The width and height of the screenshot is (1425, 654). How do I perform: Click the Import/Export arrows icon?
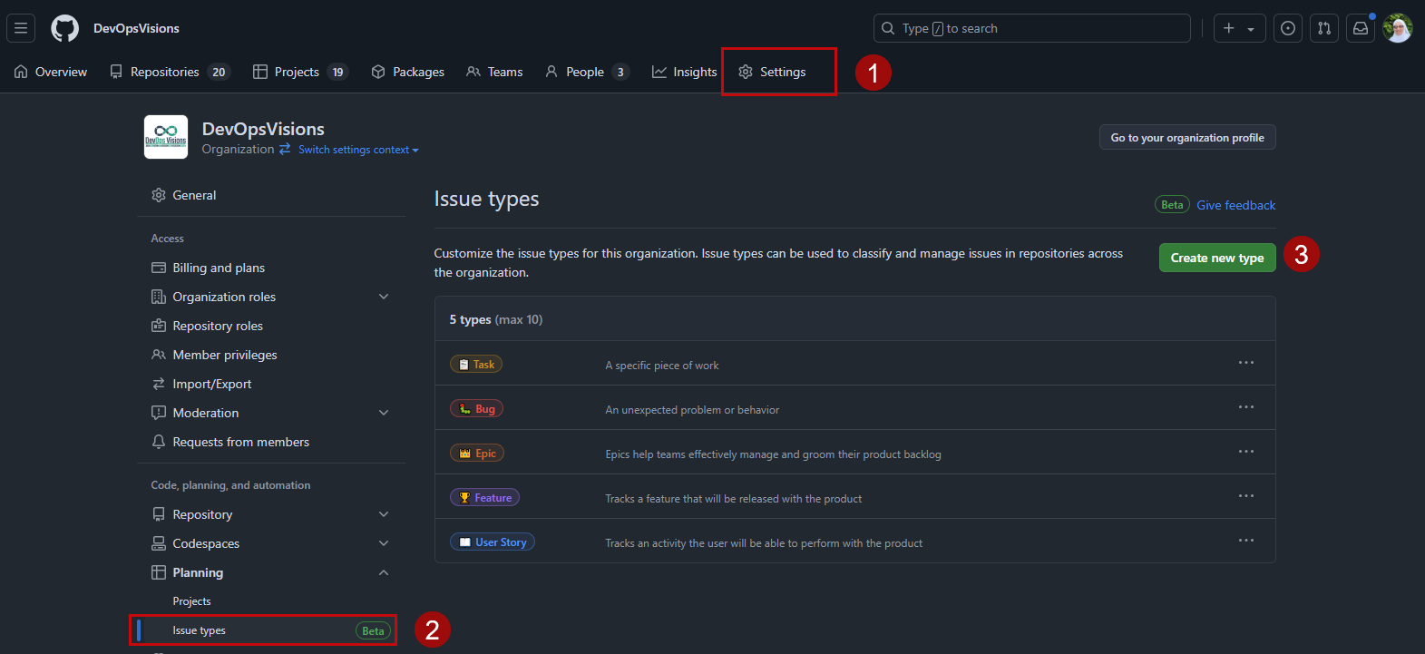click(x=159, y=384)
